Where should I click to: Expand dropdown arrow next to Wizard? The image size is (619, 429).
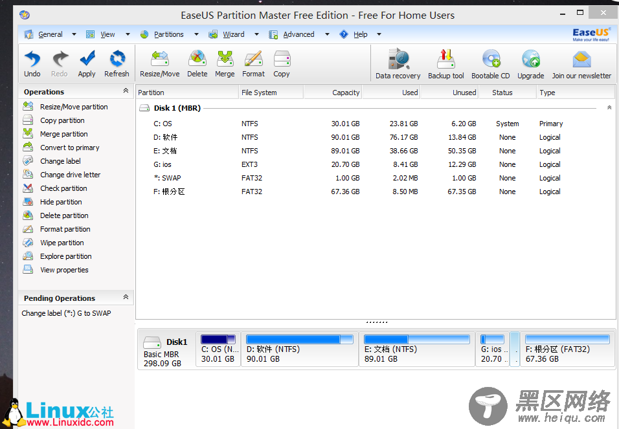point(256,34)
